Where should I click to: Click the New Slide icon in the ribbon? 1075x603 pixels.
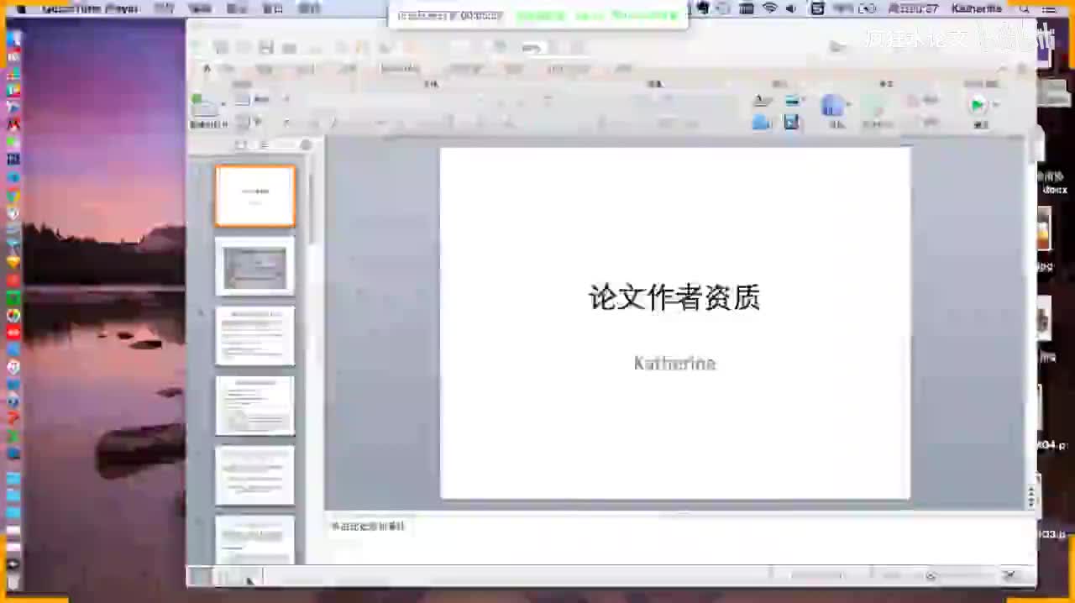coord(203,105)
